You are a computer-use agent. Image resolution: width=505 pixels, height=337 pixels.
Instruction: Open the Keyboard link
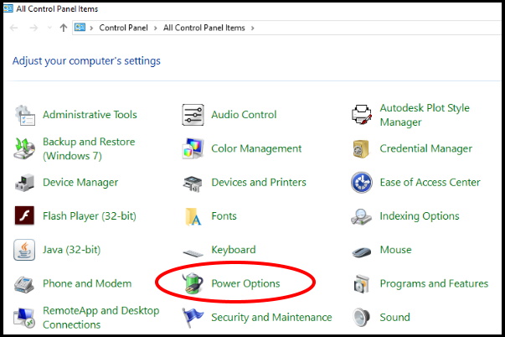pos(234,250)
